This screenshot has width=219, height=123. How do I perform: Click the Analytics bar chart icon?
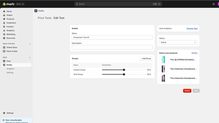pyautogui.click(x=4, y=30)
